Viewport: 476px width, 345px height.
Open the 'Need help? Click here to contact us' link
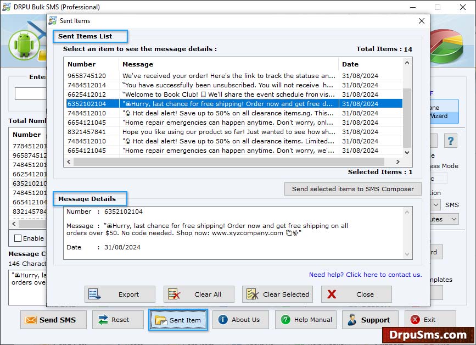coord(366,275)
